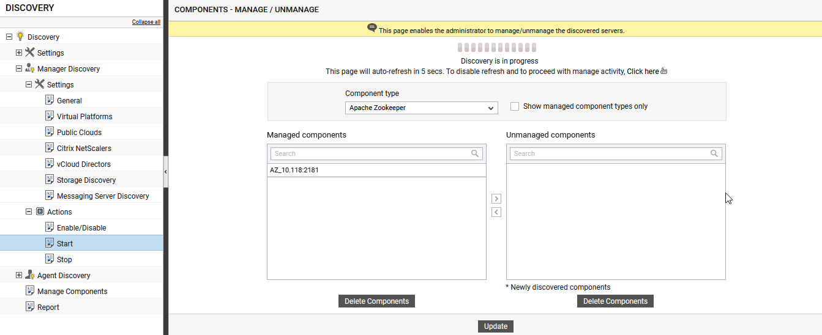822x335 pixels.
Task: Click the Managed components search magnifier icon
Action: click(x=475, y=153)
